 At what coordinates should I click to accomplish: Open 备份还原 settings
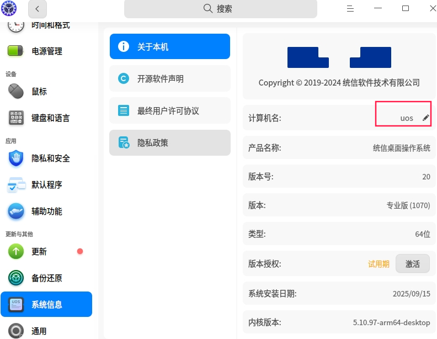46,278
